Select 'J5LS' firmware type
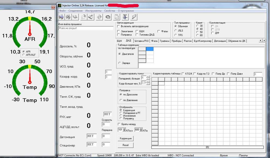The image size is (270, 158). pyautogui.click(x=175, y=31)
